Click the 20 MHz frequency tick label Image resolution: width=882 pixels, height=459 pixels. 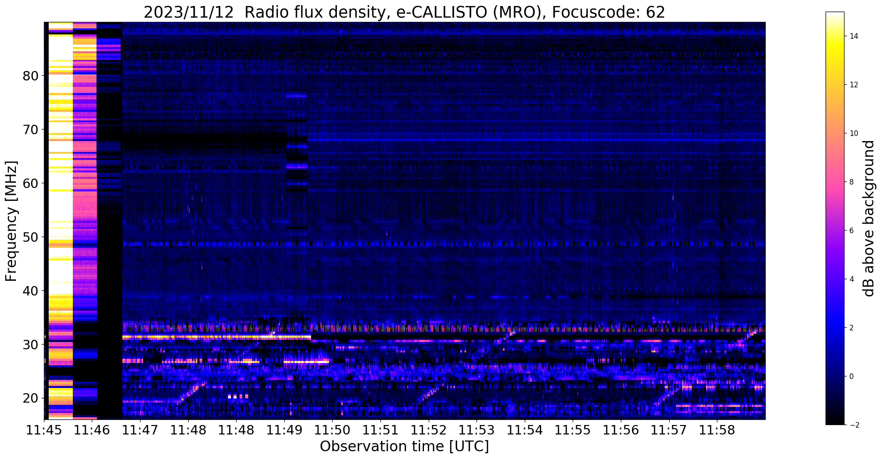[x=31, y=398]
